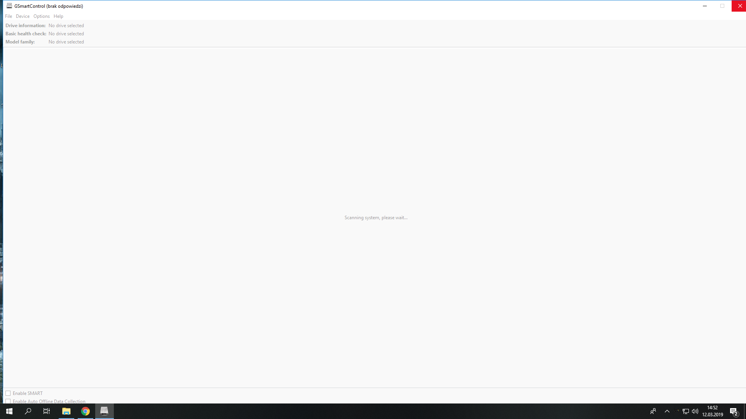746x419 pixels.
Task: Click the 'Basic health check:' label
Action: click(x=26, y=34)
